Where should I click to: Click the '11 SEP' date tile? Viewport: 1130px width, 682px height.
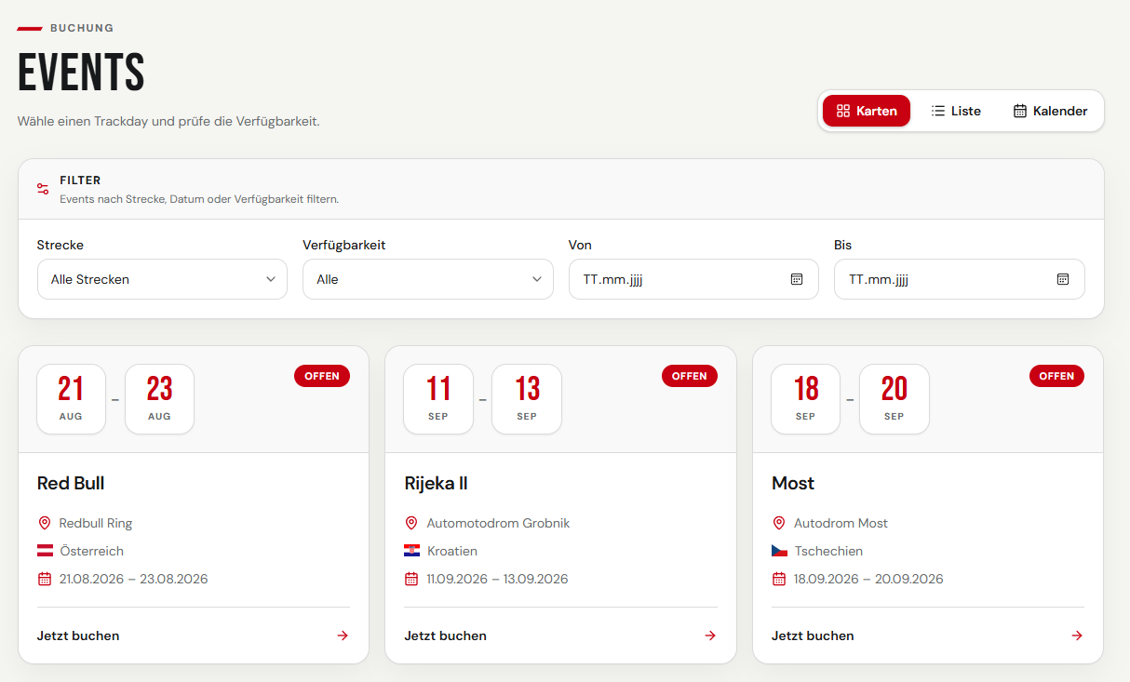[x=438, y=399]
